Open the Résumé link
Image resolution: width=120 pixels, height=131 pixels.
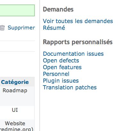pos(54,28)
